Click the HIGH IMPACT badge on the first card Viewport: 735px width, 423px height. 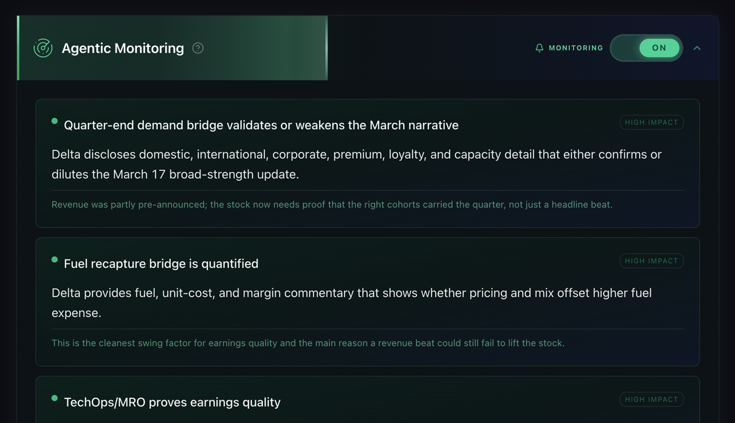[x=651, y=122]
